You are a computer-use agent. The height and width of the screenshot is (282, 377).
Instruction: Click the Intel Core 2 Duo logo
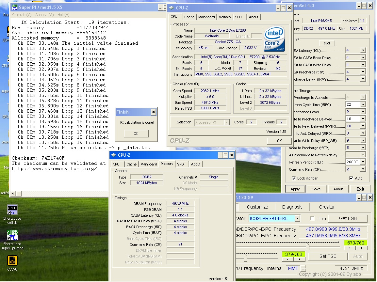tap(274, 39)
